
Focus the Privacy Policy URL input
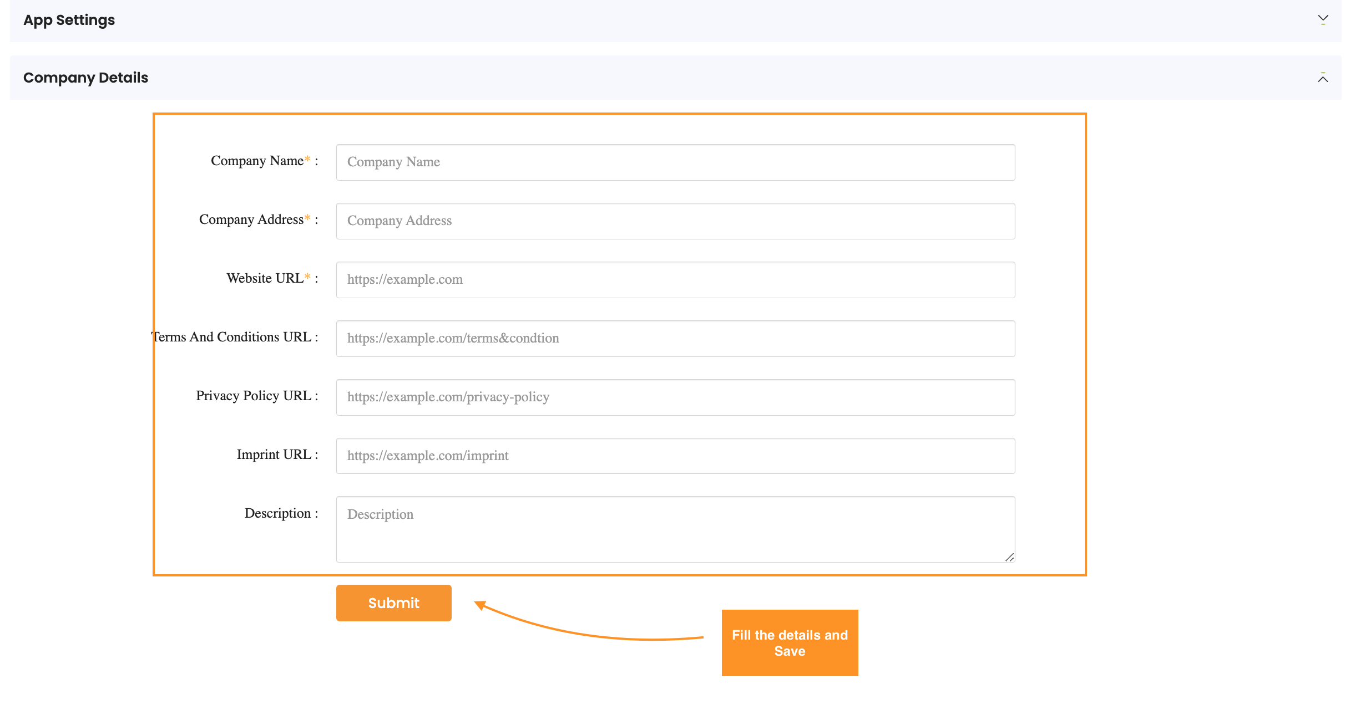click(675, 397)
